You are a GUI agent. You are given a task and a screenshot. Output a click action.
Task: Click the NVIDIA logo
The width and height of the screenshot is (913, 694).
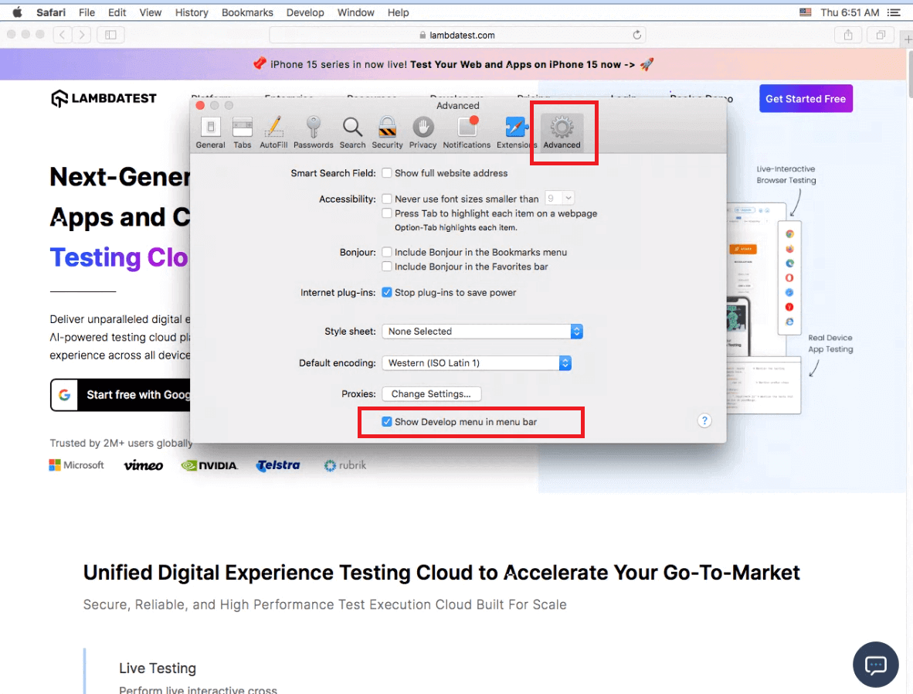(209, 465)
